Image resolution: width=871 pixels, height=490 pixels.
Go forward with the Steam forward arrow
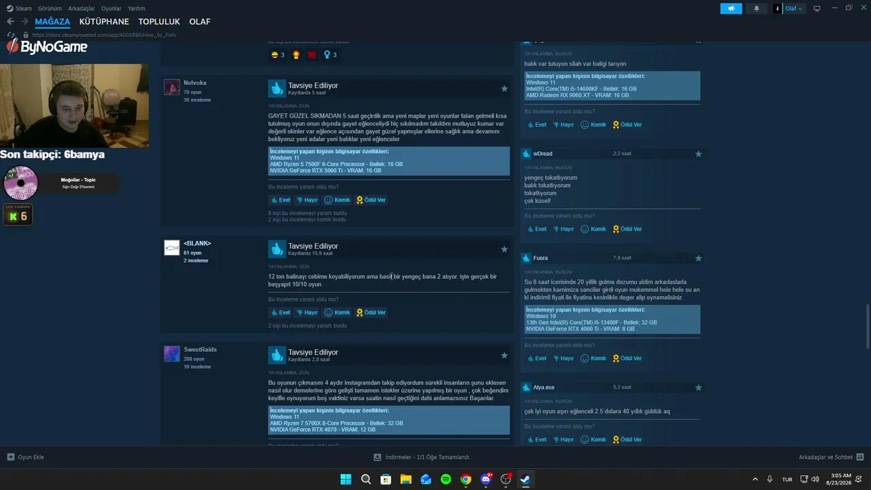24,22
